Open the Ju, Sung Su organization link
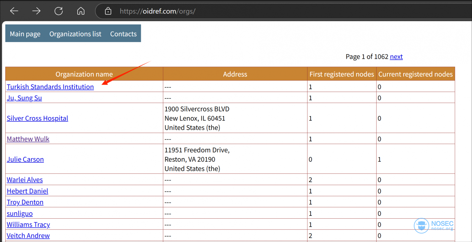This screenshot has width=472, height=242. pos(24,98)
